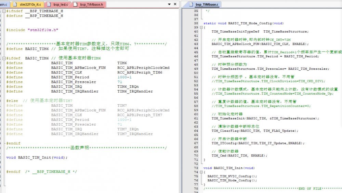
Task: Click the #define BASIC_TIM6 macro line
Action: (x=68, y=49)
